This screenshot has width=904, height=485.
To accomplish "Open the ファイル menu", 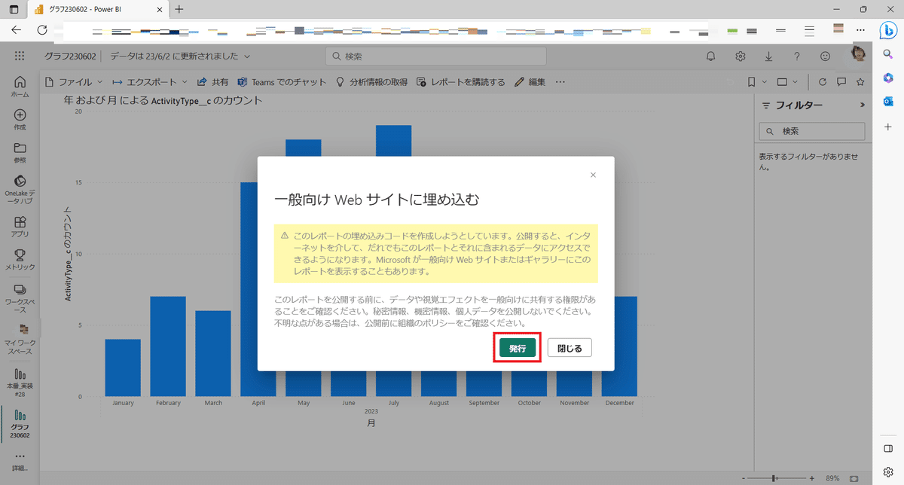I will pos(75,82).
